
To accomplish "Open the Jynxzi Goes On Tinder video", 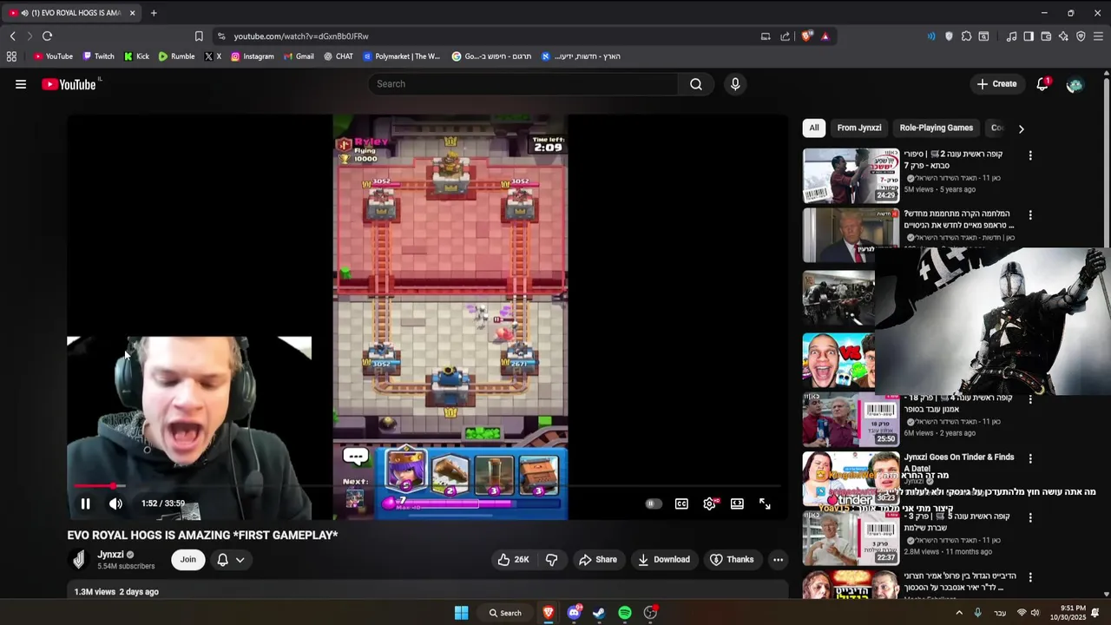I will click(959, 463).
